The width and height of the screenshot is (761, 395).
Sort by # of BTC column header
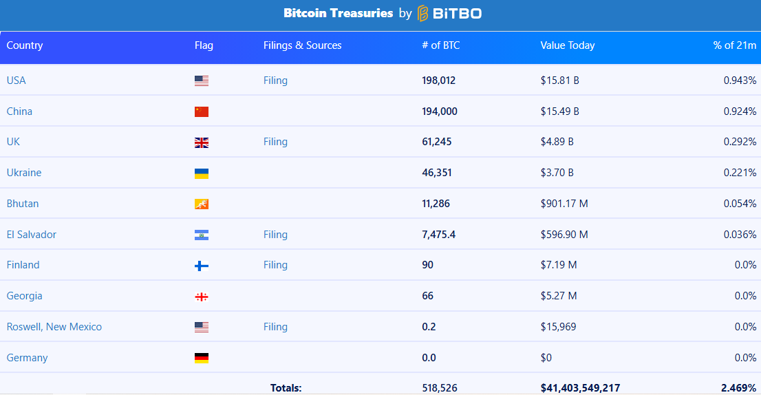coord(440,45)
